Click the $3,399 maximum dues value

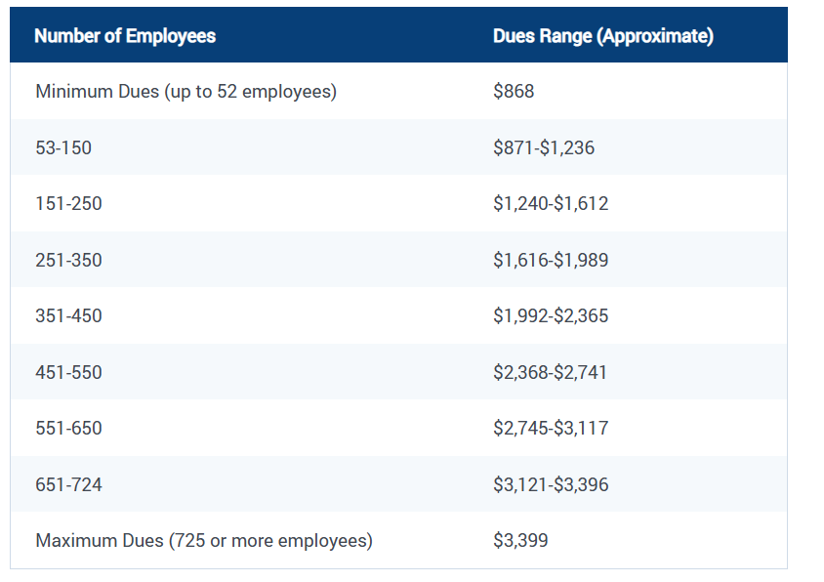point(518,541)
